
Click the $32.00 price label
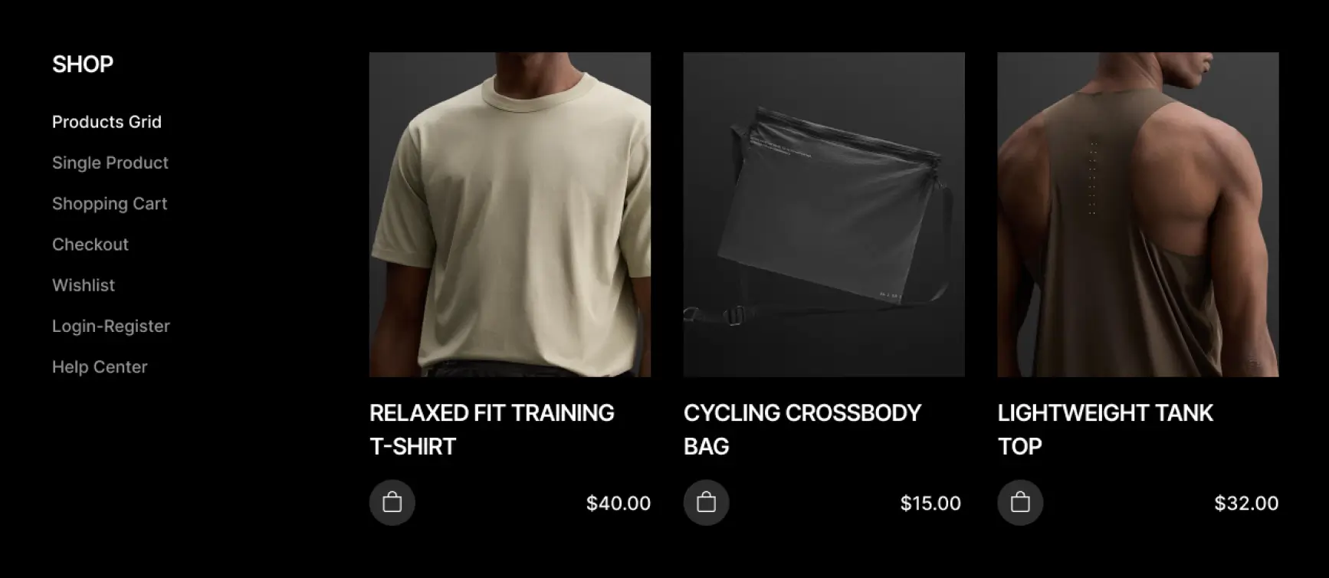tap(1246, 504)
